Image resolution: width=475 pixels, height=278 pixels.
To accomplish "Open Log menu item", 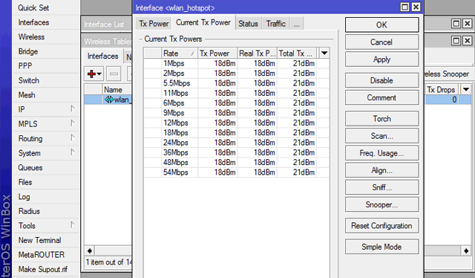I will (46, 197).
